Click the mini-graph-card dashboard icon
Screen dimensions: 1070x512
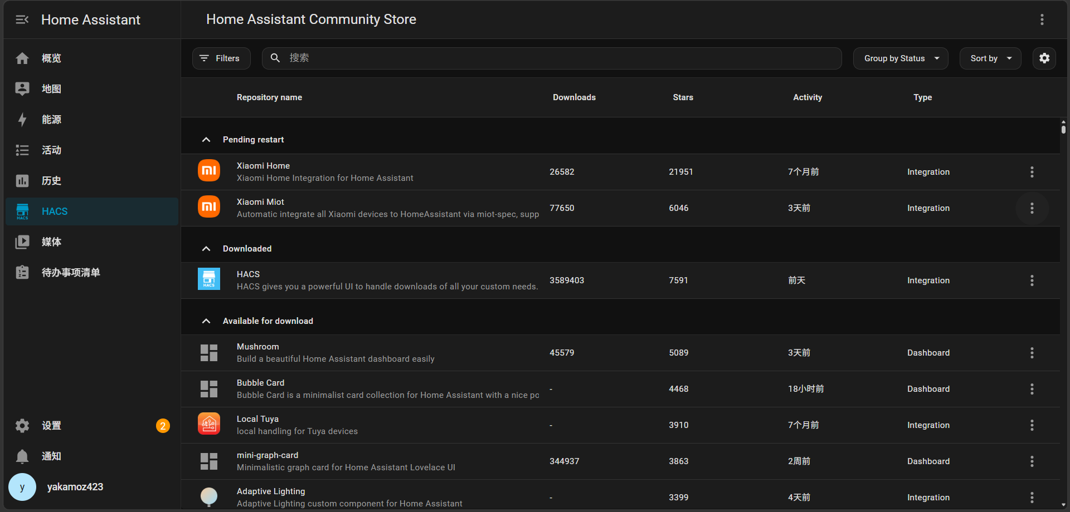click(209, 461)
